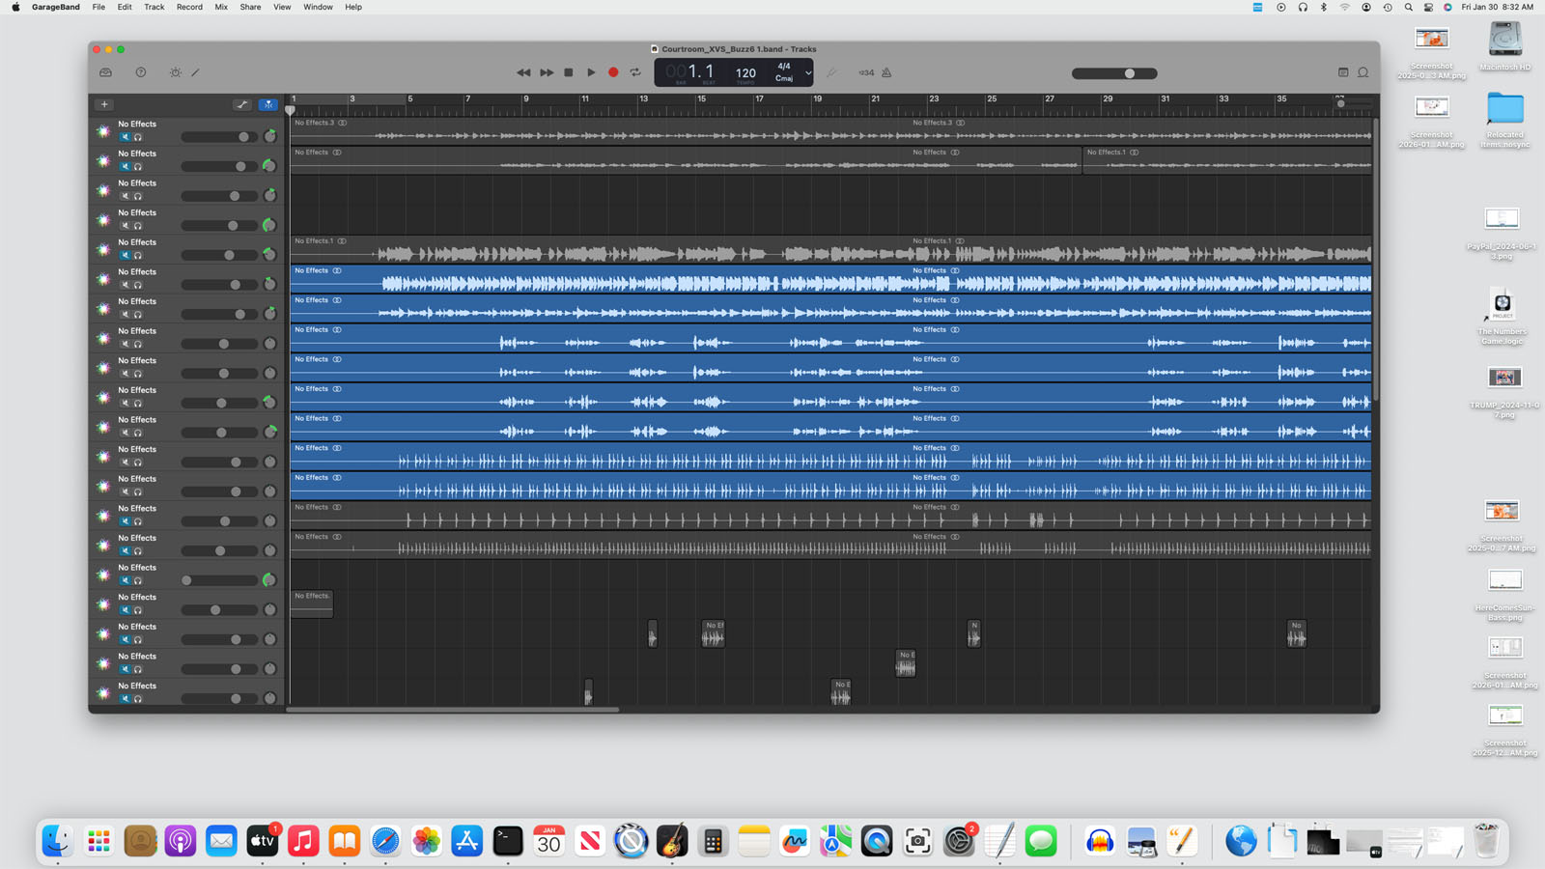Expand the LCD display mode dropdown
The width and height of the screenshot is (1545, 869).
pyautogui.click(x=808, y=72)
